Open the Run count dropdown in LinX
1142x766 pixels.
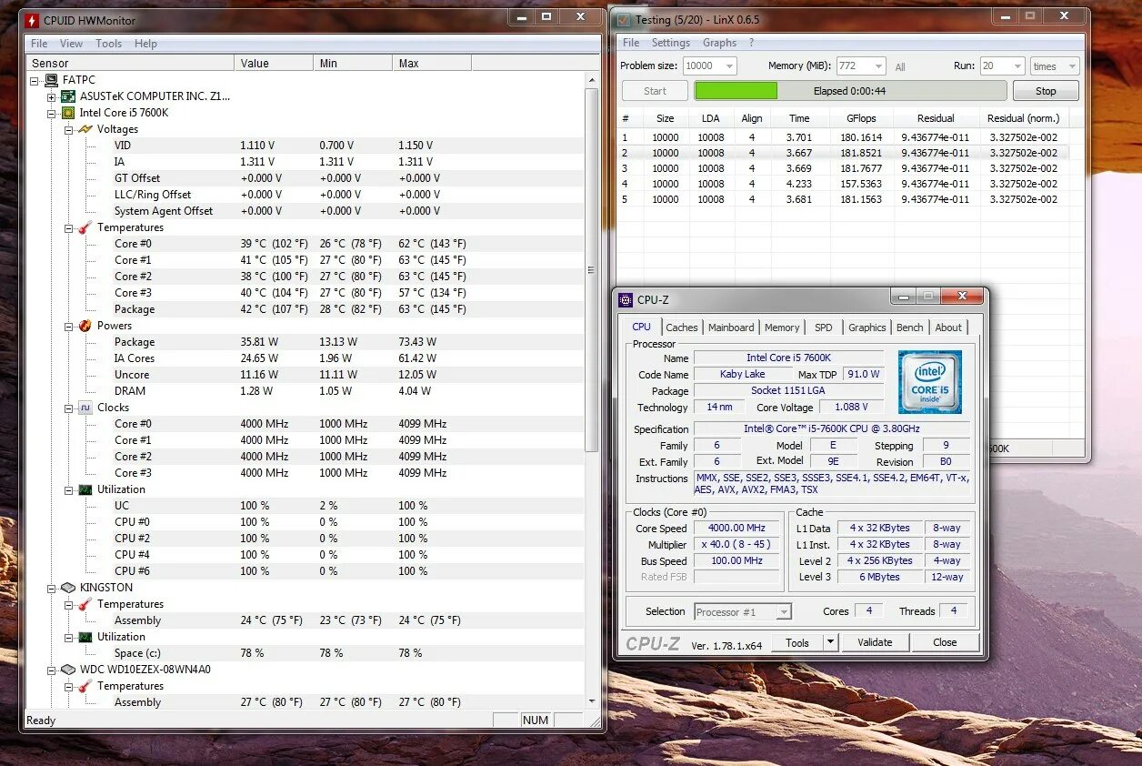point(1017,66)
